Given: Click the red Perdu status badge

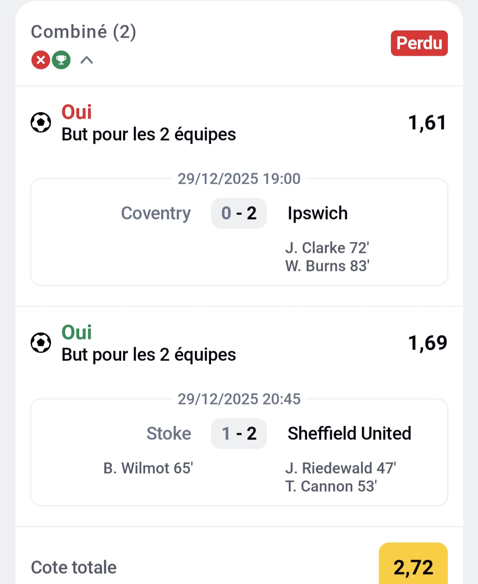Looking at the screenshot, I should tap(419, 43).
